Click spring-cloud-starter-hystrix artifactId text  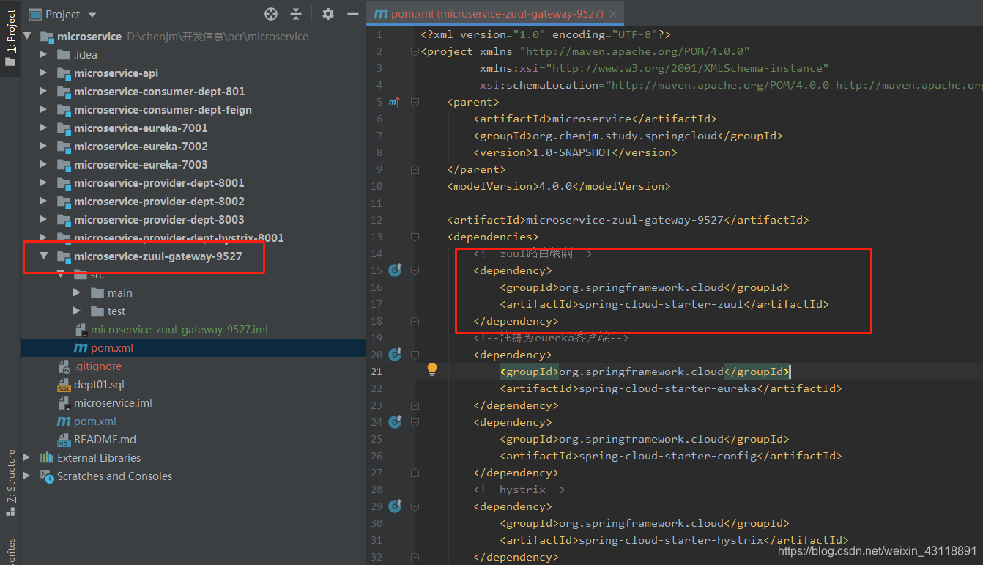coord(672,540)
